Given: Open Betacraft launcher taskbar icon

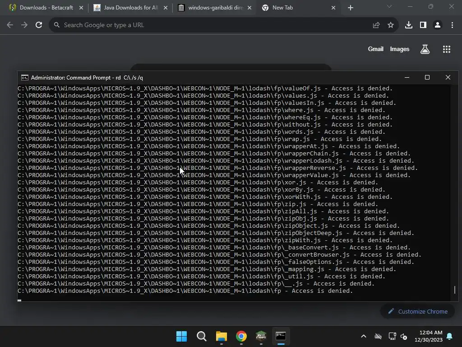Looking at the screenshot, I should coord(261,336).
